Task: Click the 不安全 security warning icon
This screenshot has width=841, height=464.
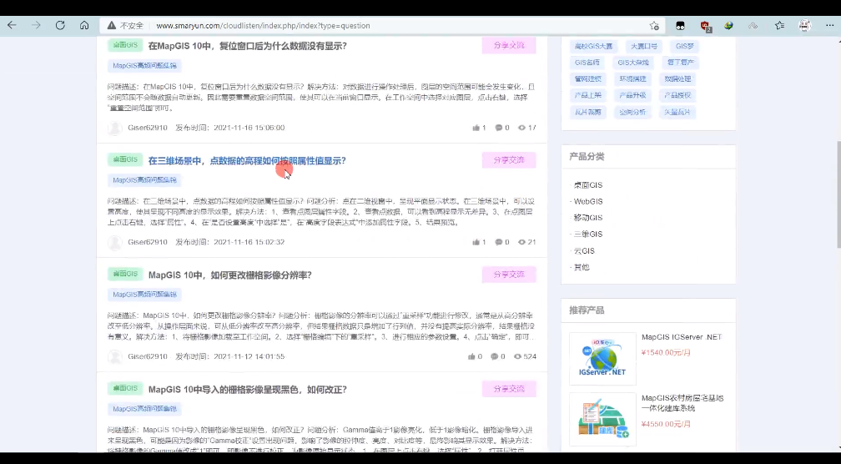Action: pos(112,25)
